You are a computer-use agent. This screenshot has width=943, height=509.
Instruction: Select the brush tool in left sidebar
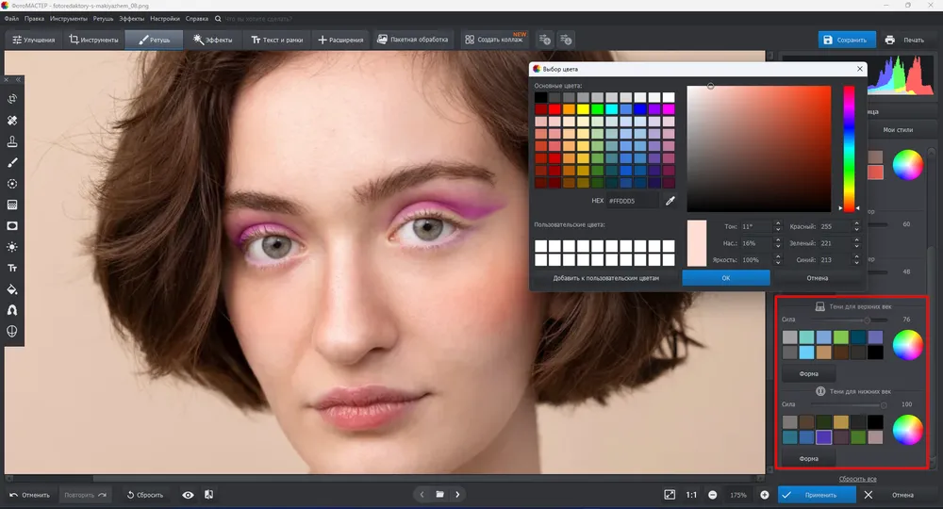[12, 163]
